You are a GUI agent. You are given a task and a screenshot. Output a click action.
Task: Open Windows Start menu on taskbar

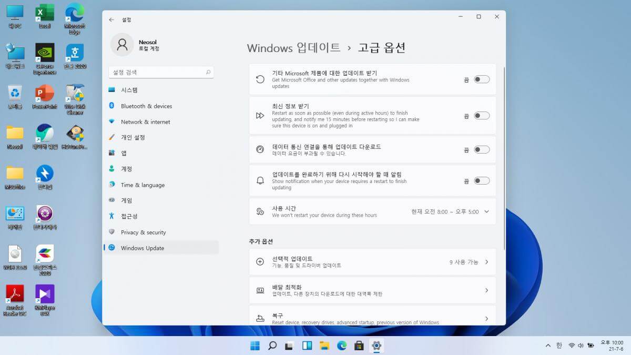click(x=255, y=346)
